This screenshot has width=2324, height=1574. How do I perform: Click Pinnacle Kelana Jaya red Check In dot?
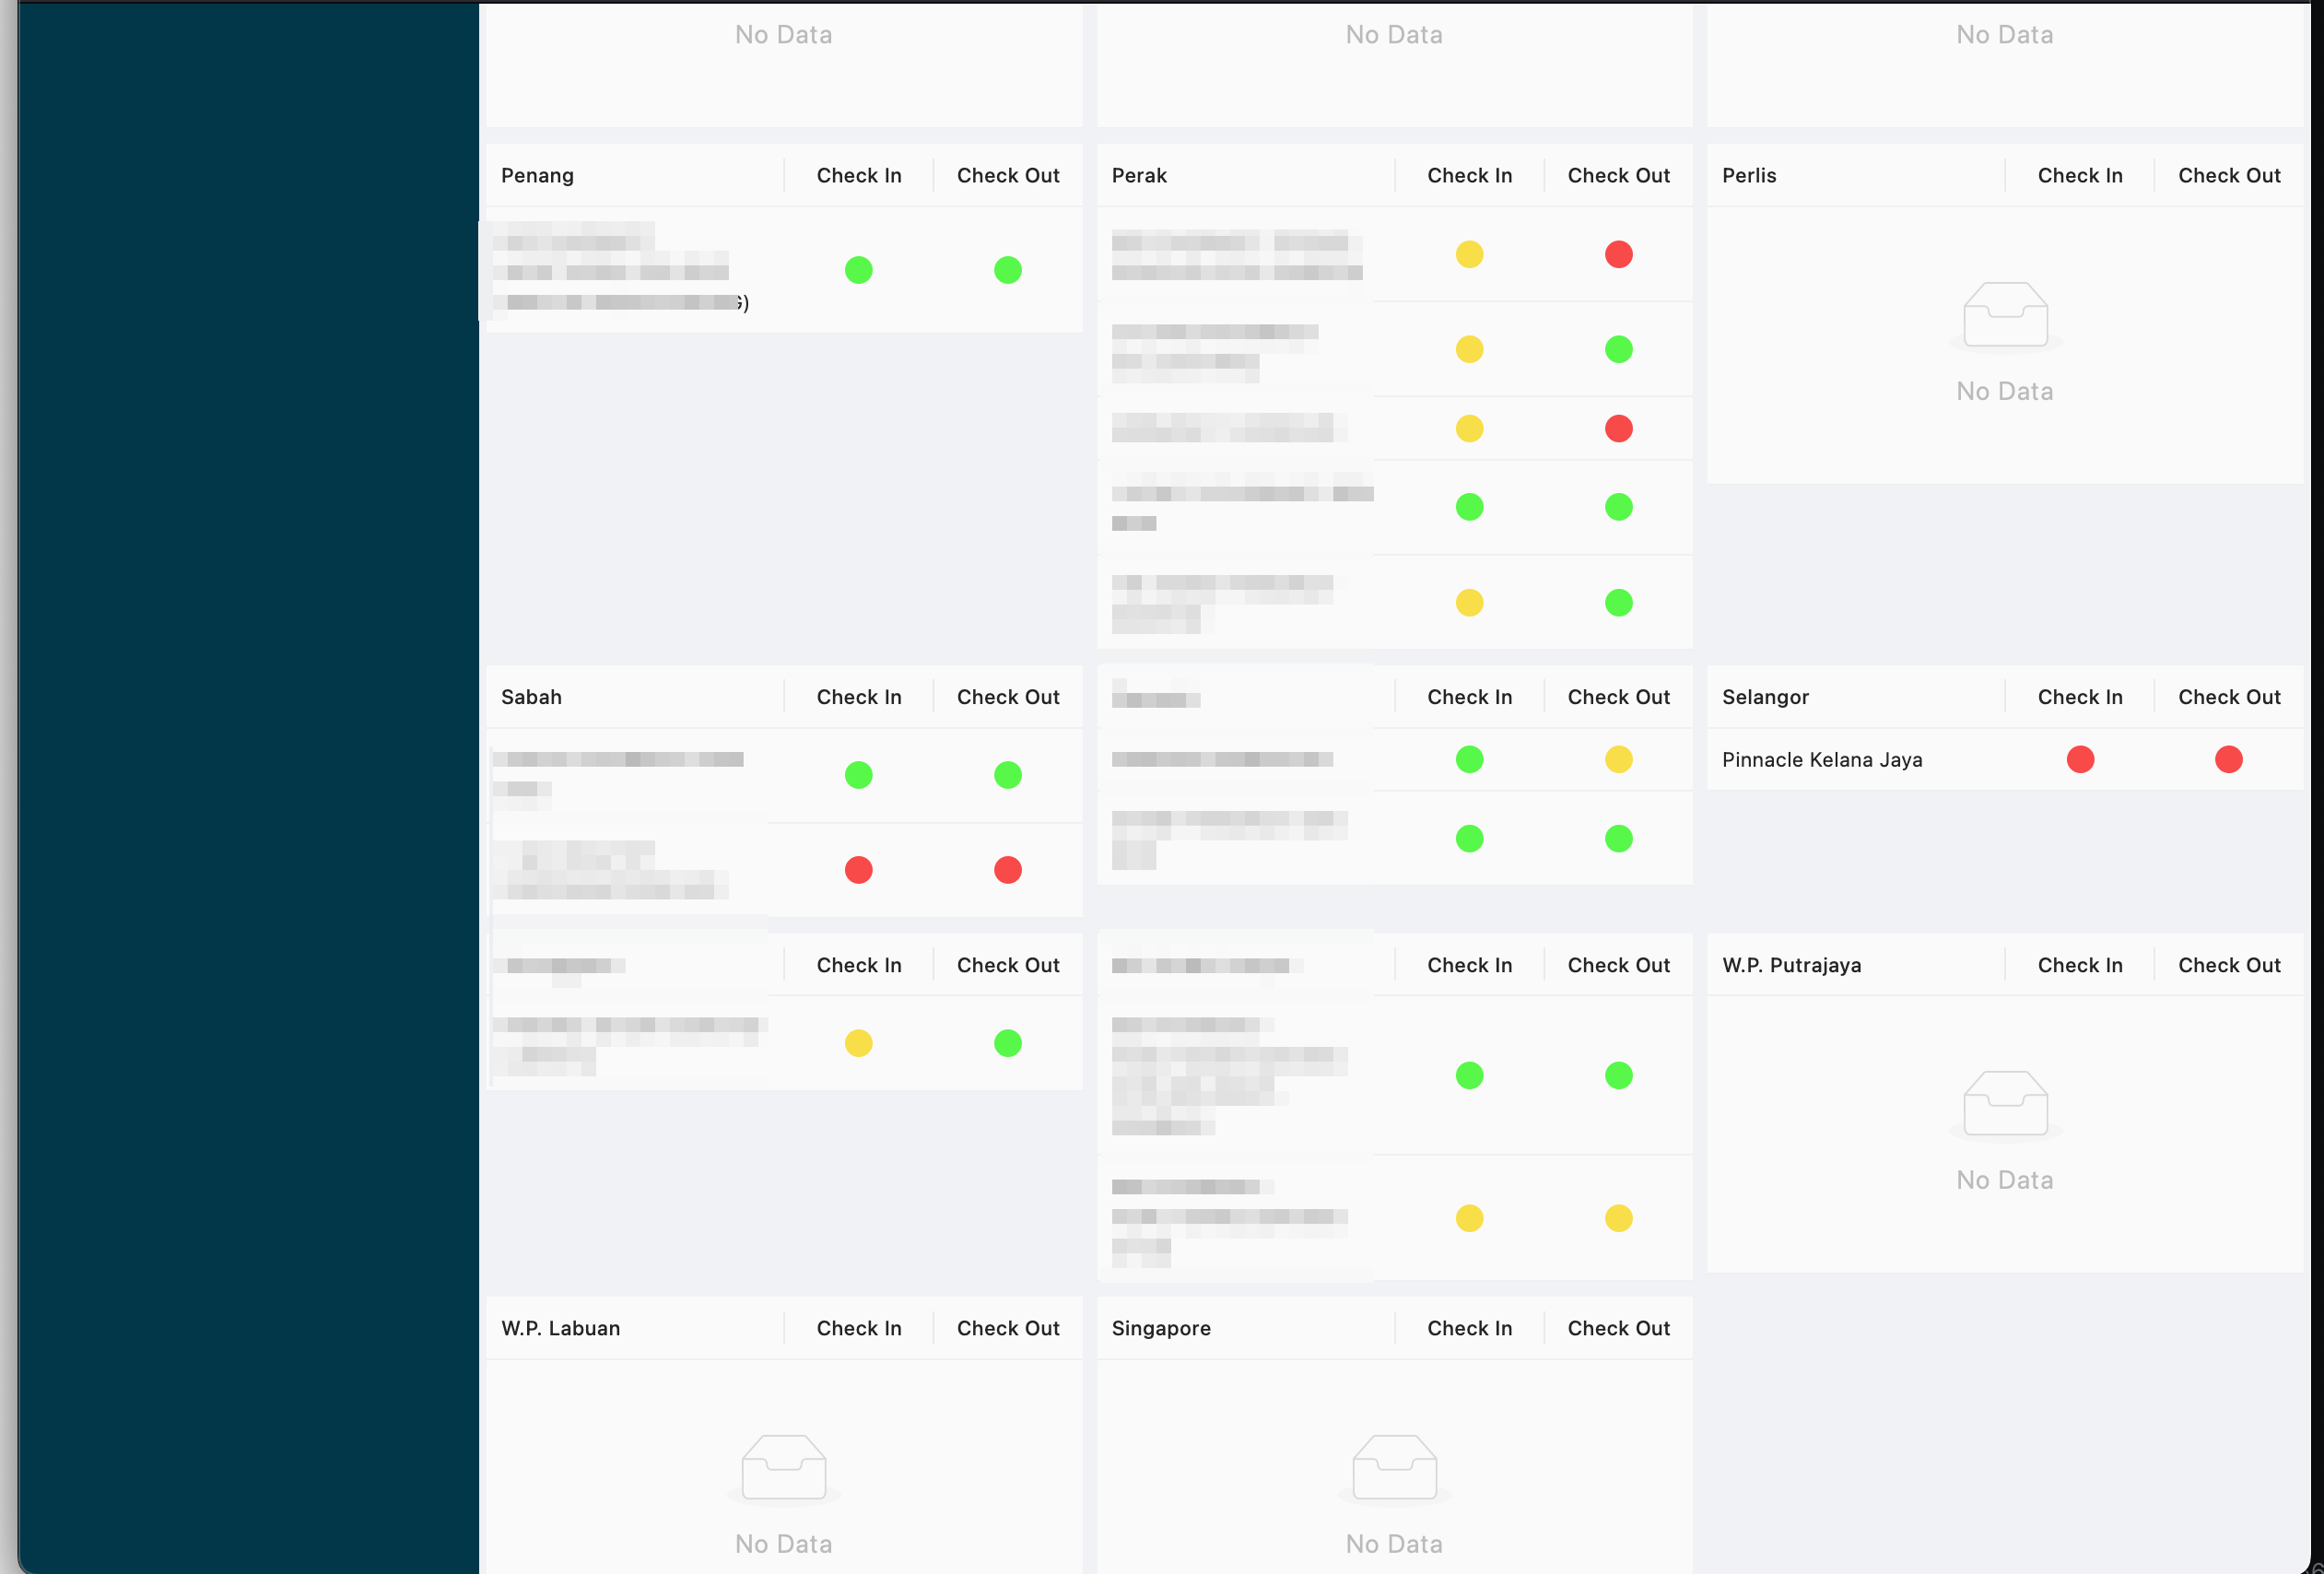click(2080, 759)
